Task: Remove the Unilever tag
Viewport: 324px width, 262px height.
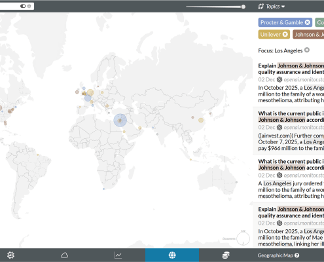Action: [x=285, y=34]
